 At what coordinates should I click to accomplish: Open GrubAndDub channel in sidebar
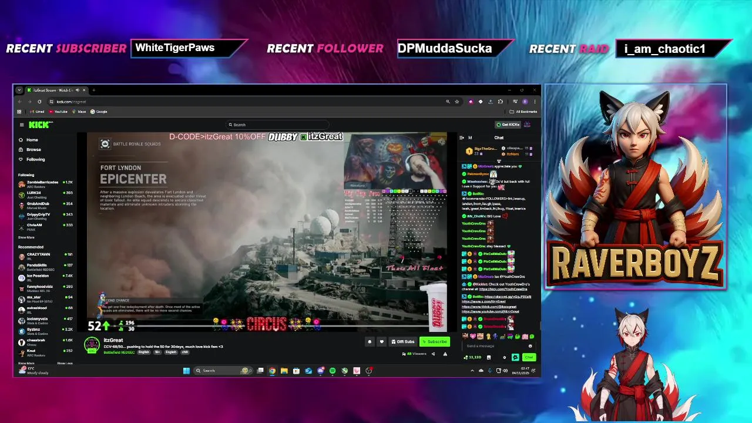pos(46,205)
